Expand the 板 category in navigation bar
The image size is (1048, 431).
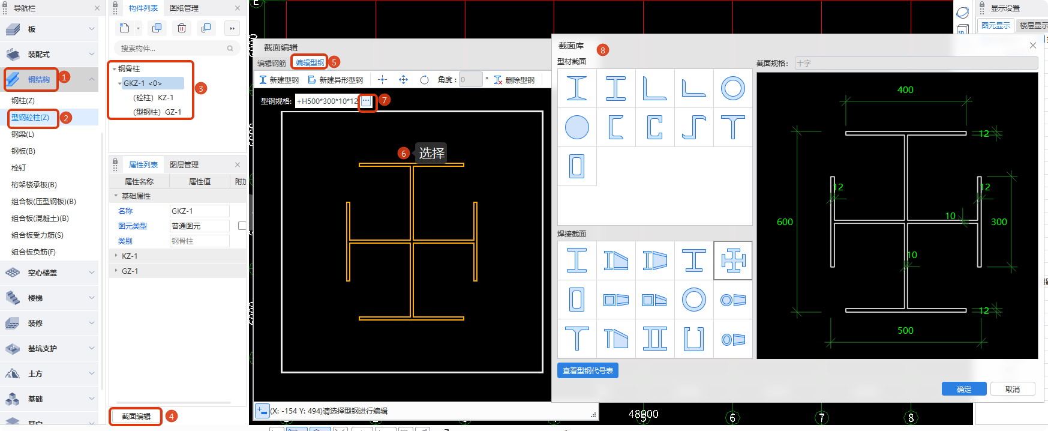coord(91,29)
